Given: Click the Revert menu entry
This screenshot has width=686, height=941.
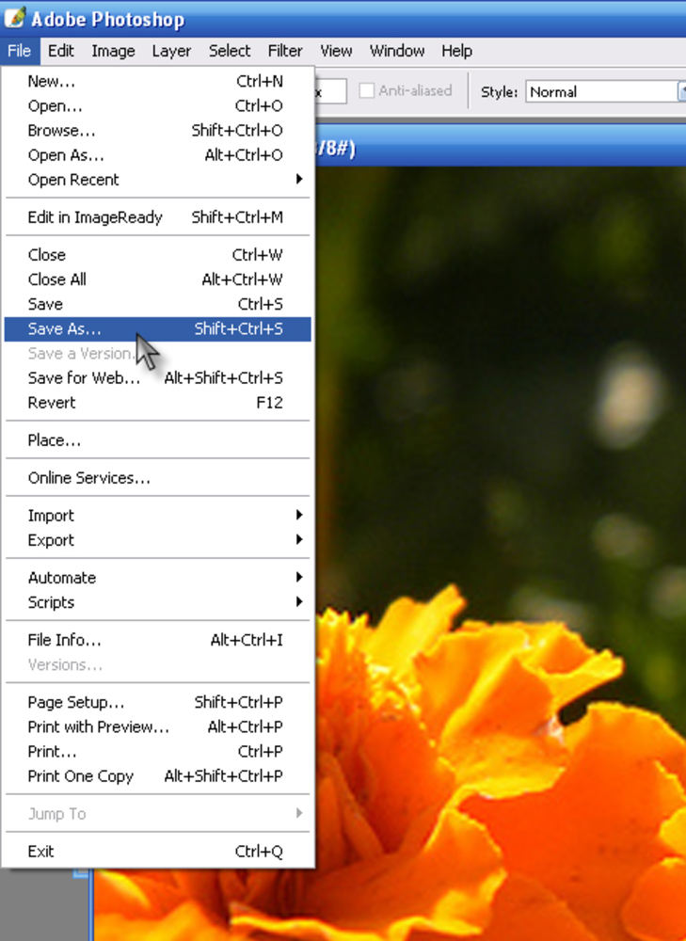Looking at the screenshot, I should pos(157,403).
